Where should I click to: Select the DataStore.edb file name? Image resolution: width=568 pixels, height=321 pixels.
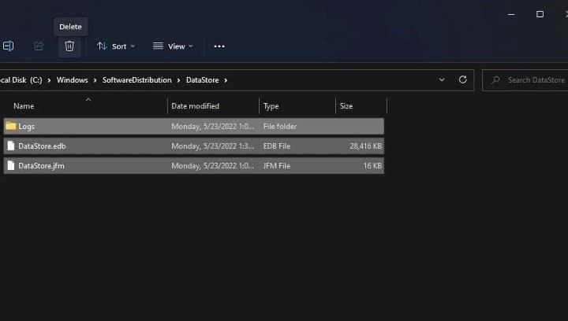point(42,146)
